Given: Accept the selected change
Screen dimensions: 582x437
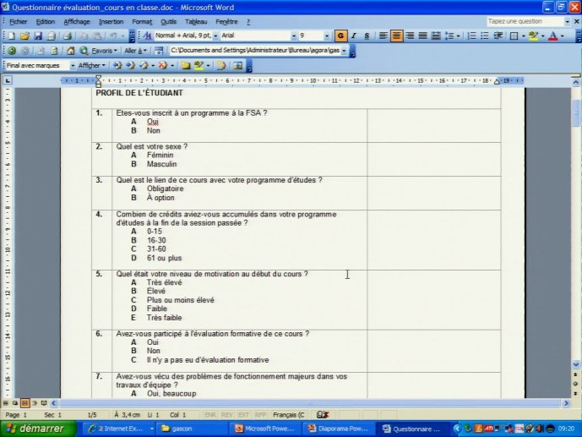Looking at the screenshot, I should 144,66.
